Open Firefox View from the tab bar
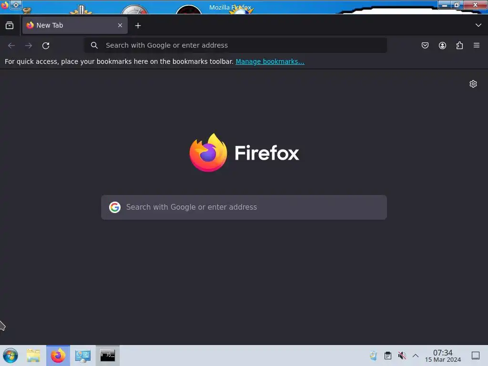Screen dimensions: 488x366 pyautogui.click(x=10, y=26)
